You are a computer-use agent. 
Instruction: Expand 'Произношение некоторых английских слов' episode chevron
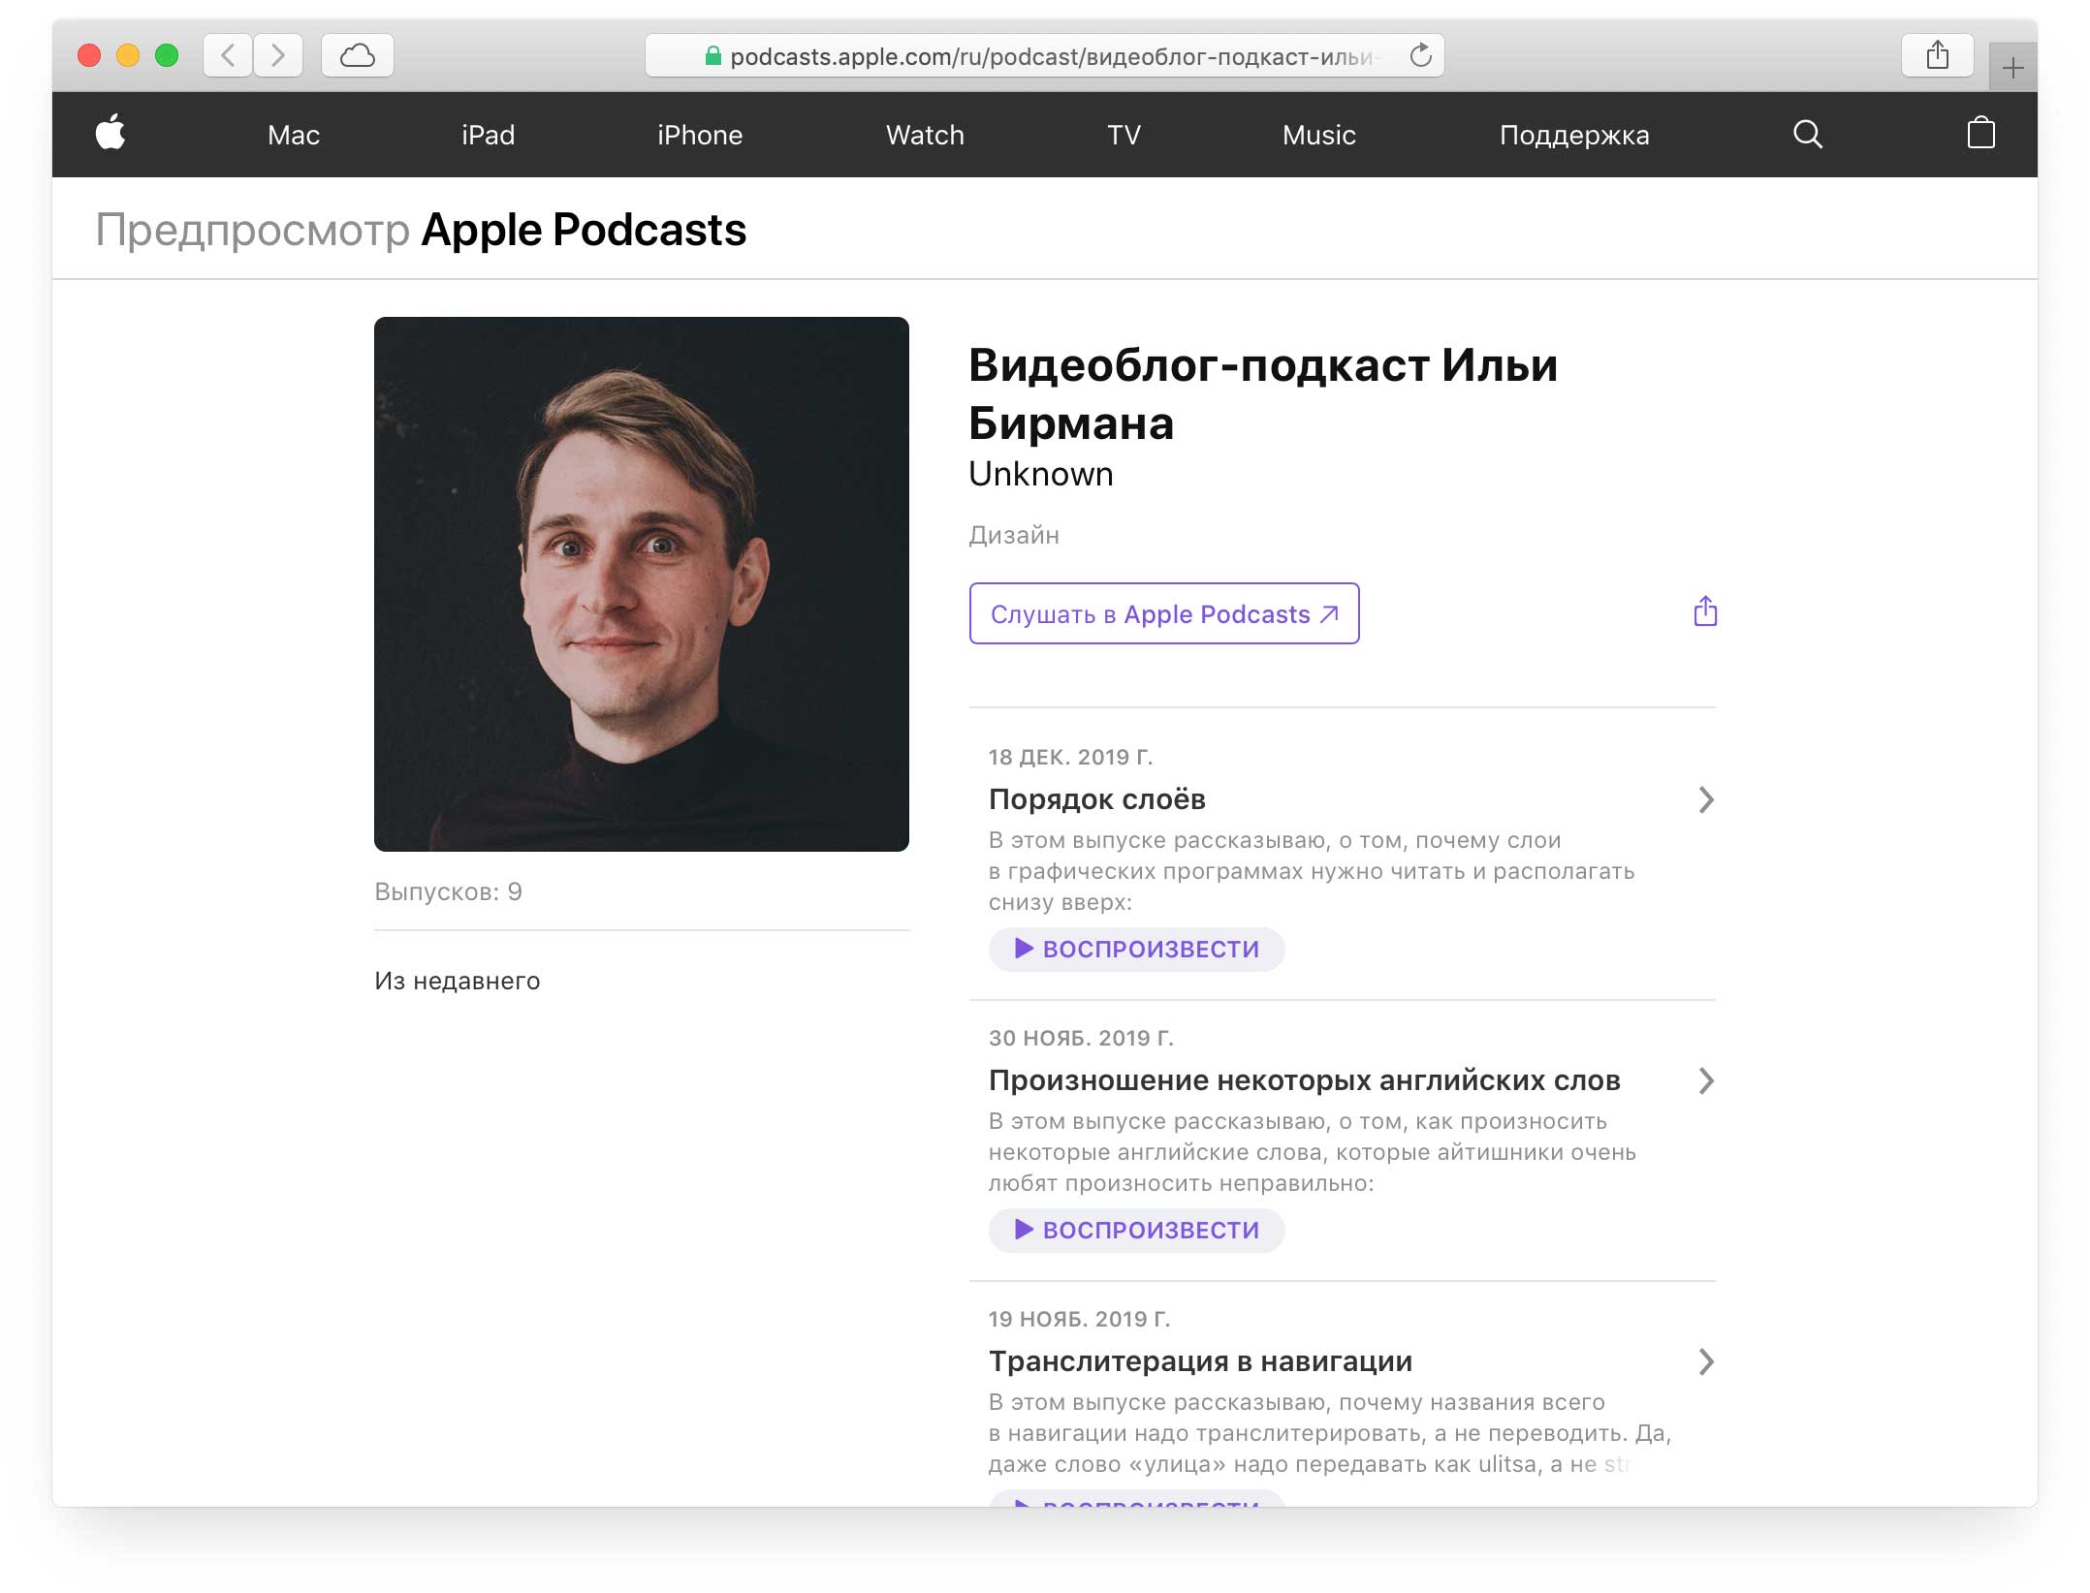[1706, 1080]
